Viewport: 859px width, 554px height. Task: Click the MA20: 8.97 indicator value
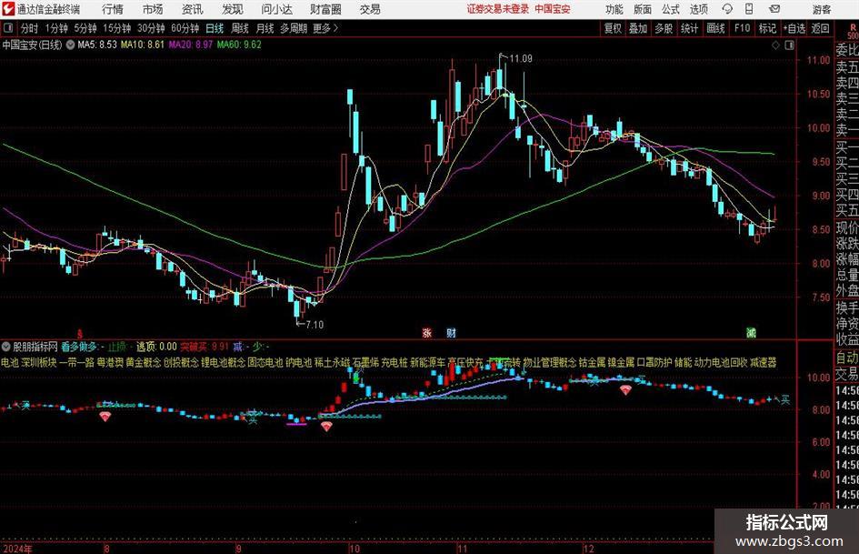pyautogui.click(x=191, y=45)
